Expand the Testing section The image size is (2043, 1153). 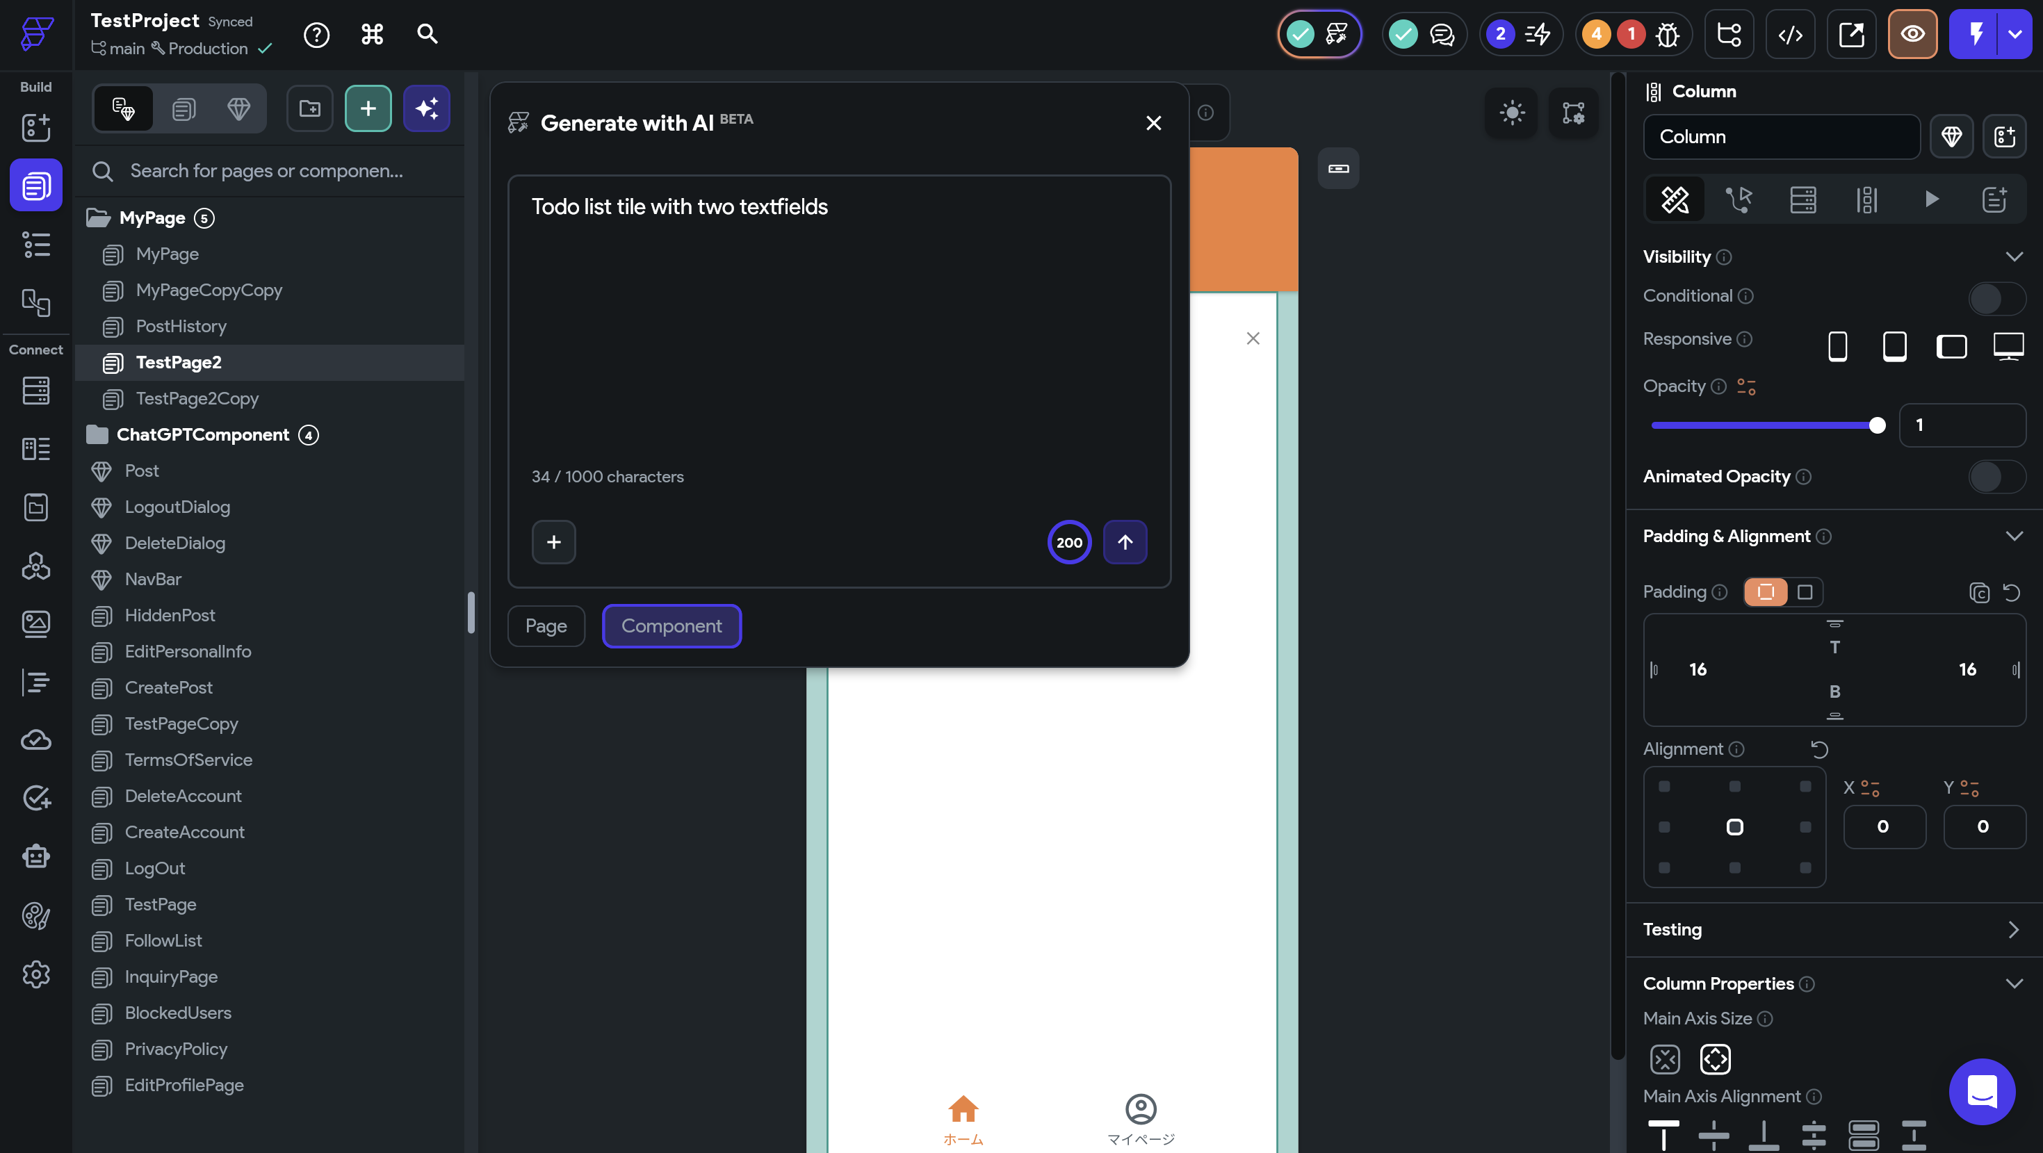point(2014,929)
